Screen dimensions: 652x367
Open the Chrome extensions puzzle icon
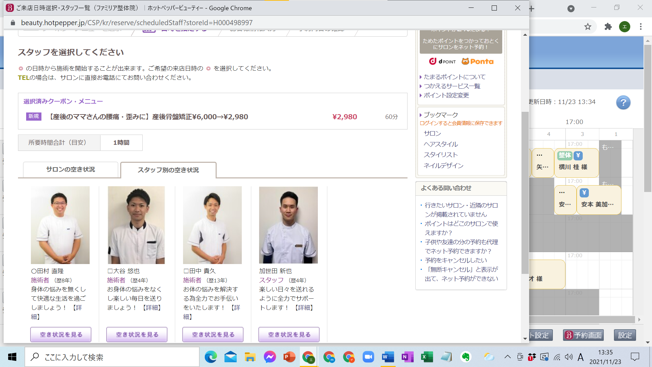point(608,27)
